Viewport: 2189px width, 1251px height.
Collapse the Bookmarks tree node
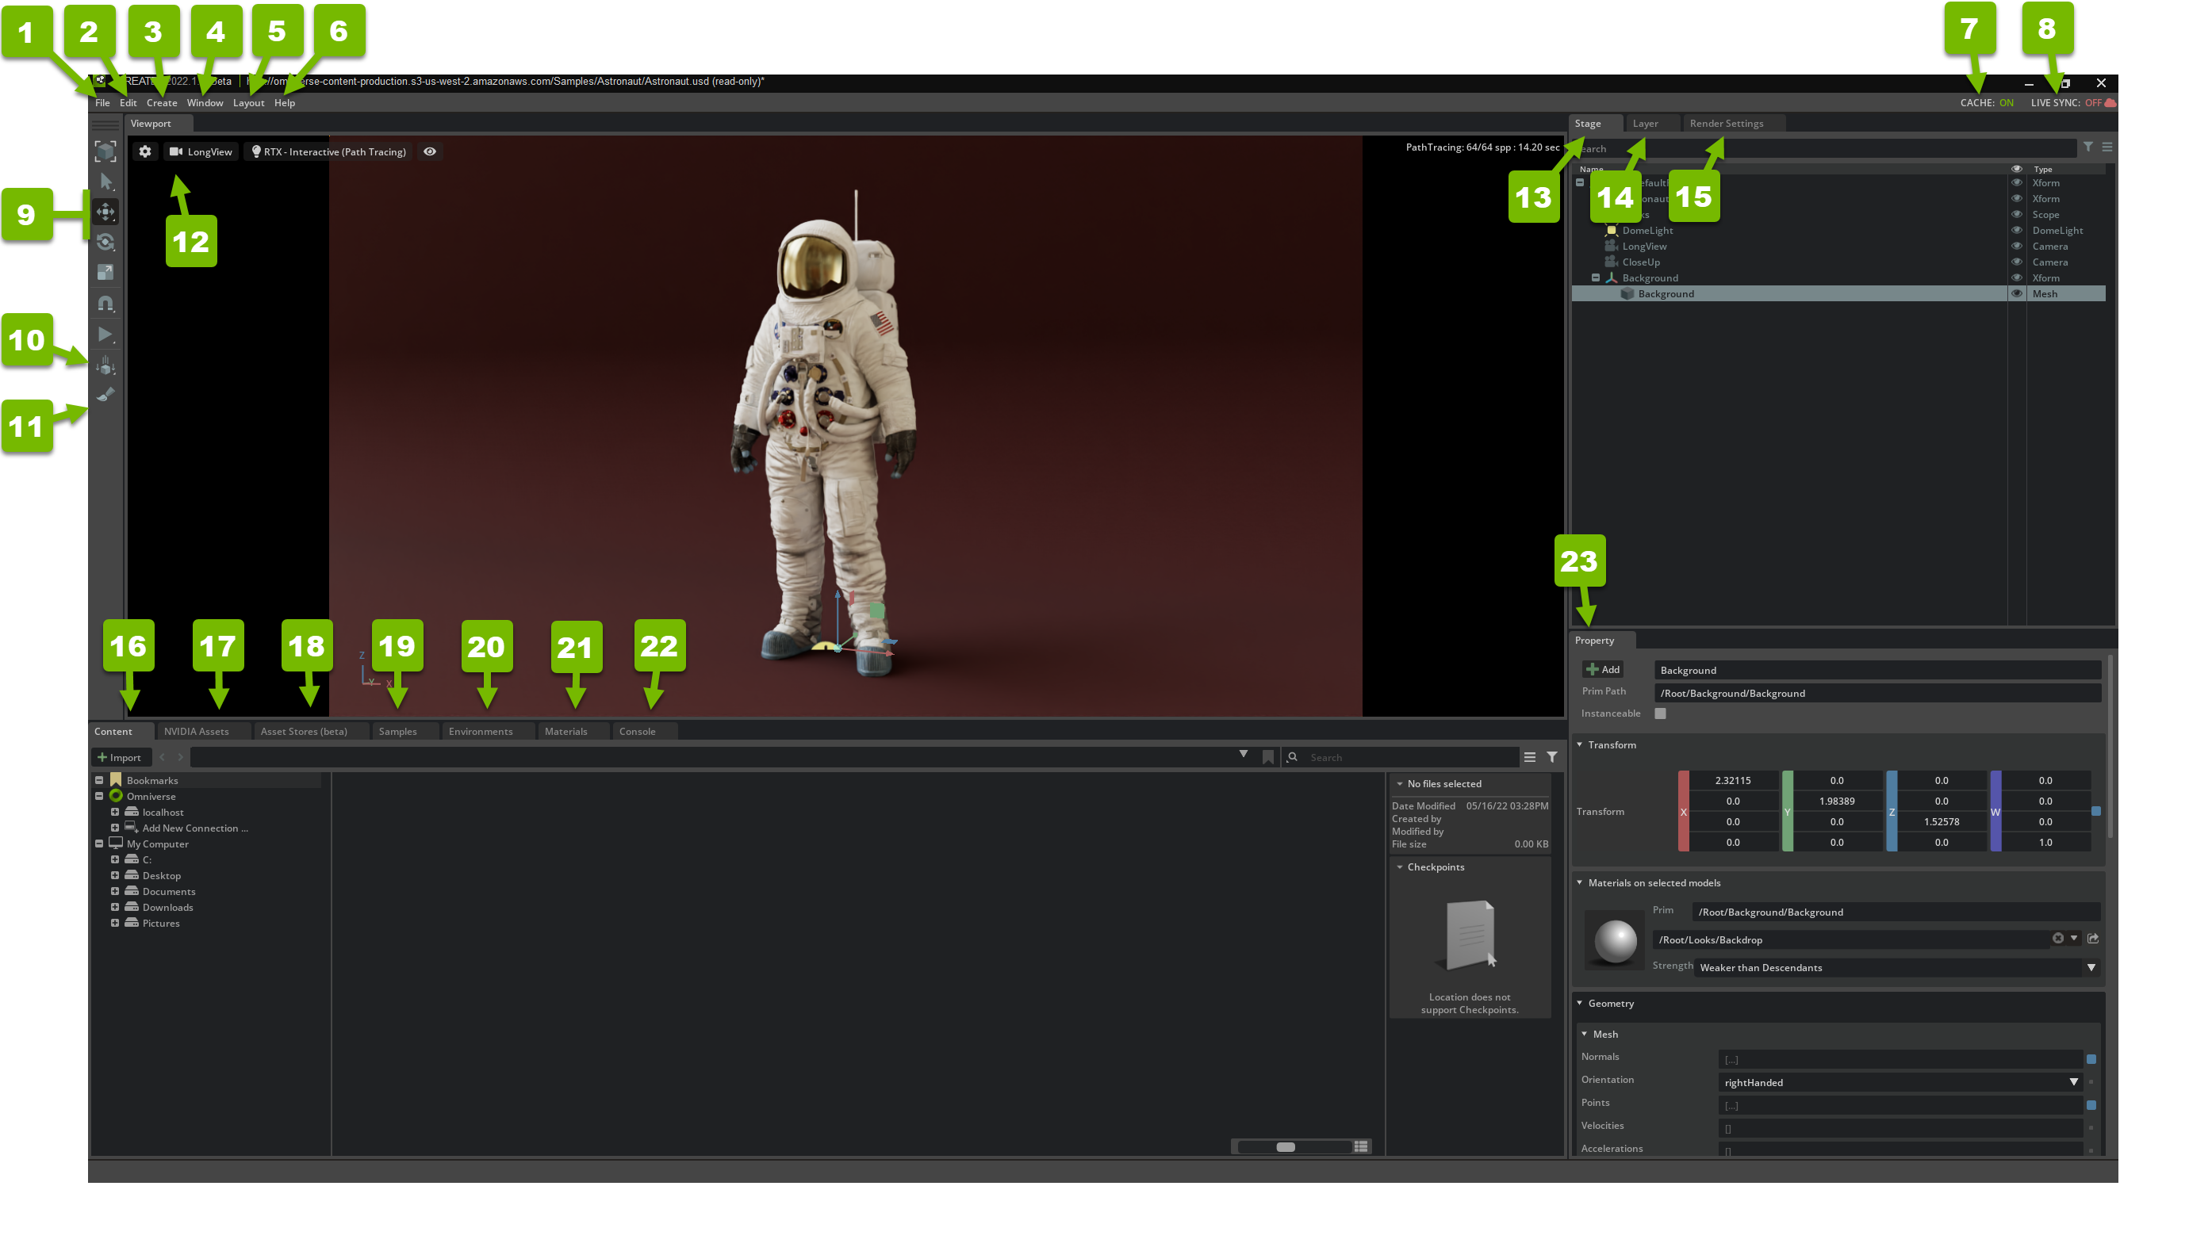(99, 780)
